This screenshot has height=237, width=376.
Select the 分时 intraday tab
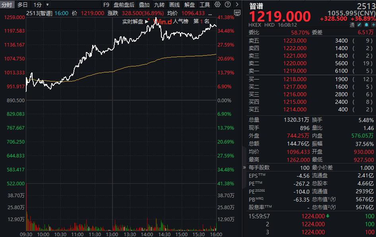(x=7, y=4)
